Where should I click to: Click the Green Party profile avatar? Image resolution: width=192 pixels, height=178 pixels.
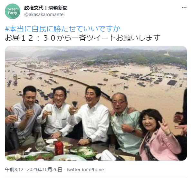coord(13,11)
